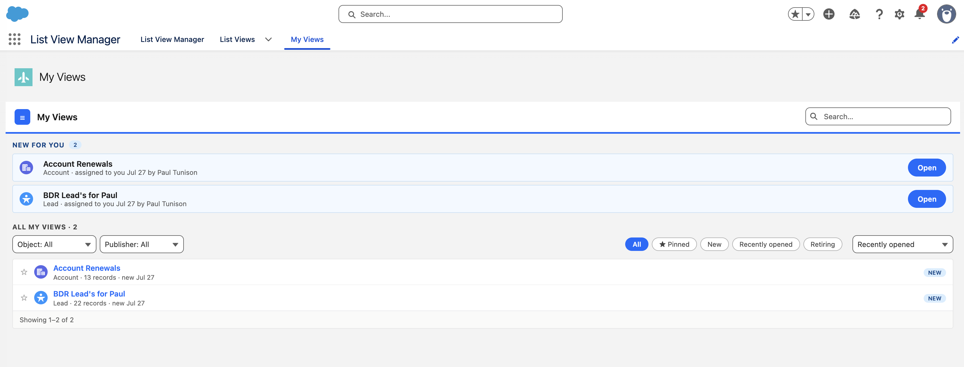Open the Account Renewals link
The image size is (964, 367).
pos(87,268)
